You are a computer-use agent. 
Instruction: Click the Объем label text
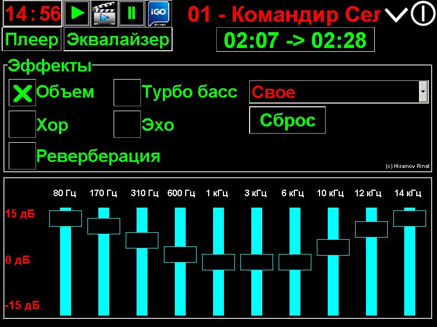click(x=65, y=92)
